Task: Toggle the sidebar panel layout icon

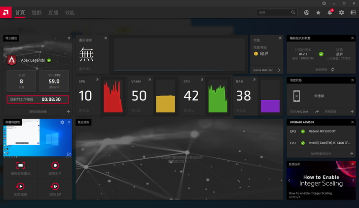Action: pos(353,13)
